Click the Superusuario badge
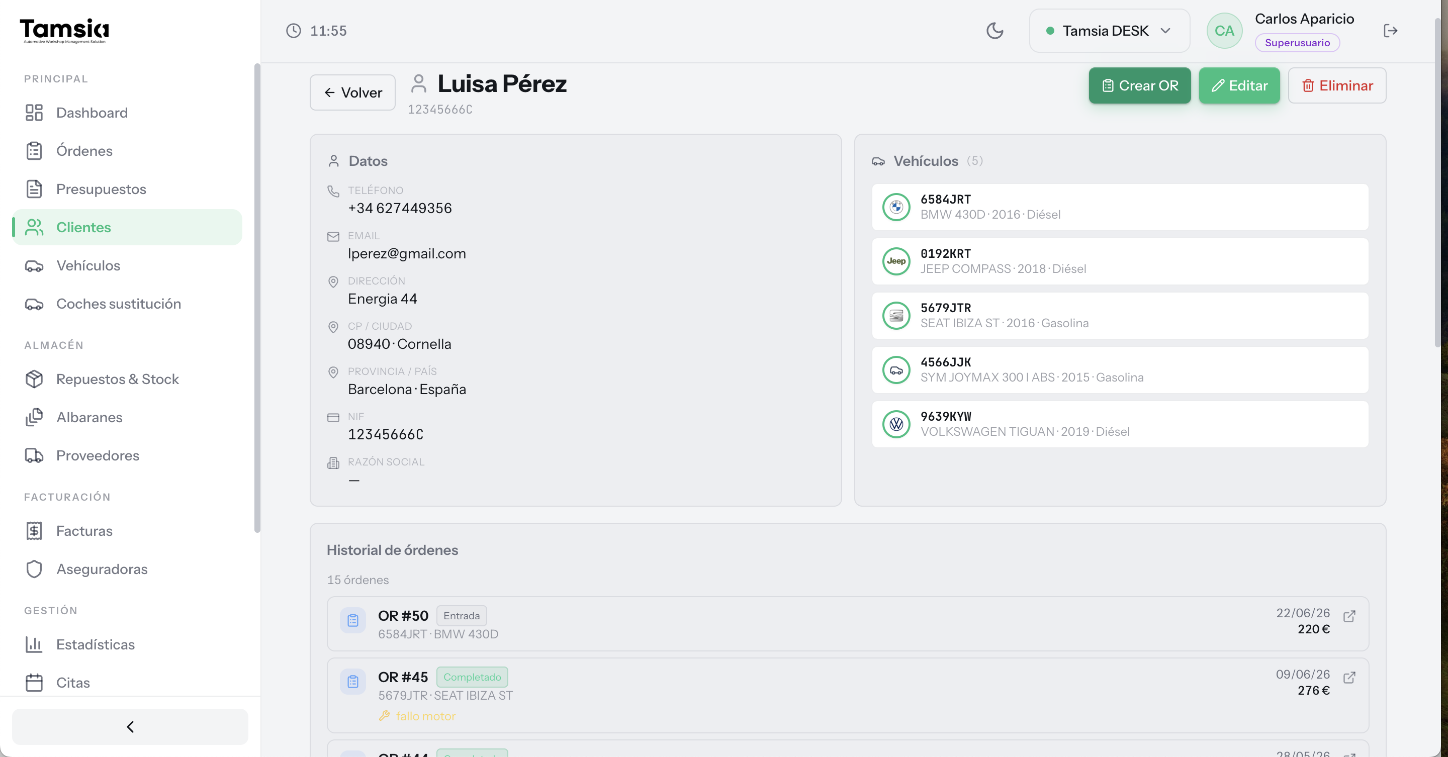Viewport: 1448px width, 757px height. tap(1297, 43)
